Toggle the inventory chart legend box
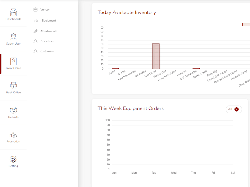 point(246,25)
